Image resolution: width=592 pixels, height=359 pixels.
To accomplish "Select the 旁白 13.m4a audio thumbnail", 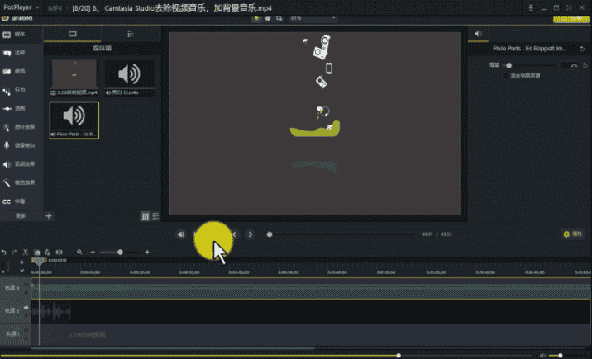I will (x=130, y=78).
